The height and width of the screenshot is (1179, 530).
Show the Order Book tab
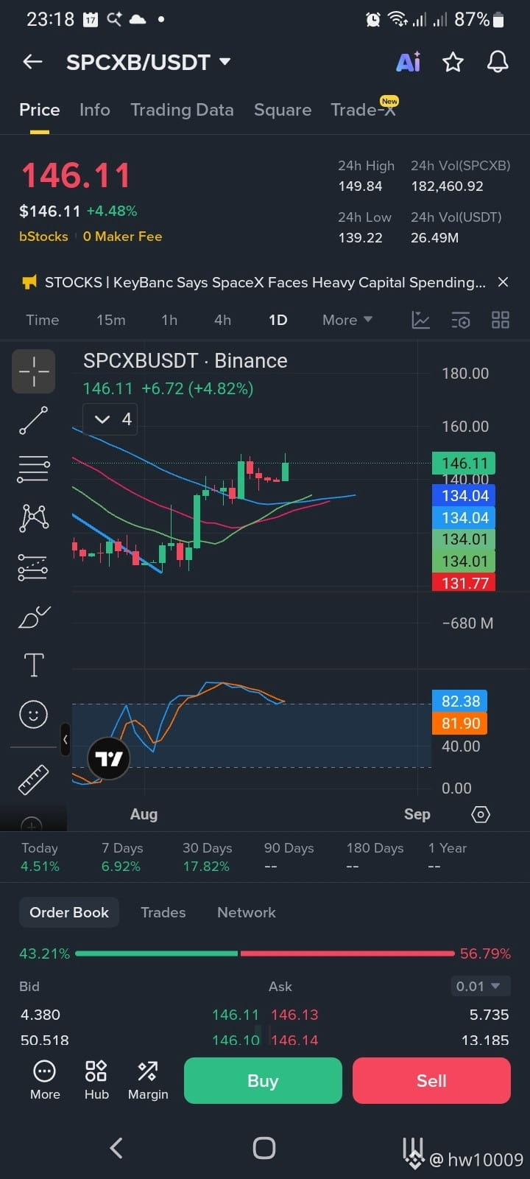tap(69, 912)
